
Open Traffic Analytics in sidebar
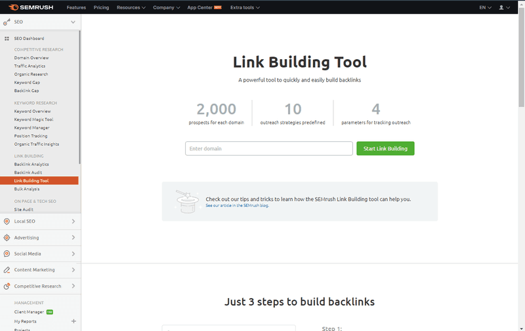30,66
